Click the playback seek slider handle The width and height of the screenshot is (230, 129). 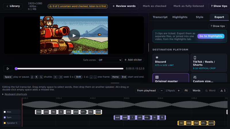click(16, 69)
